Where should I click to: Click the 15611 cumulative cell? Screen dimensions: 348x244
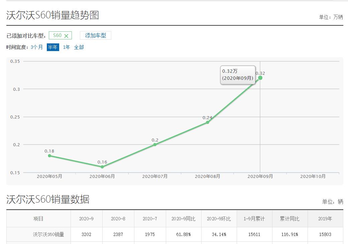tap(254, 234)
